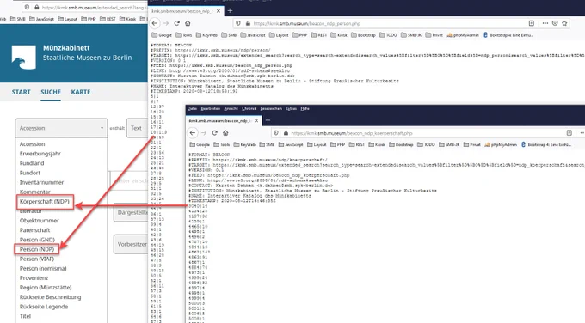Open Hilfe menu in koerperschaft window
The image size is (585, 323).
point(305,108)
